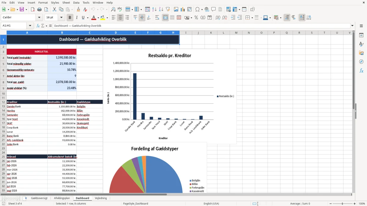Increase indent
Viewport: 367px width, 206px height.
click(x=233, y=18)
